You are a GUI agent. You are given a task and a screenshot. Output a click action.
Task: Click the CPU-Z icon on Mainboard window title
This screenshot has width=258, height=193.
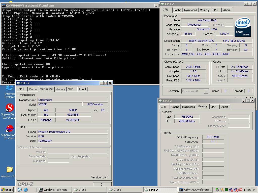click(x=18, y=83)
